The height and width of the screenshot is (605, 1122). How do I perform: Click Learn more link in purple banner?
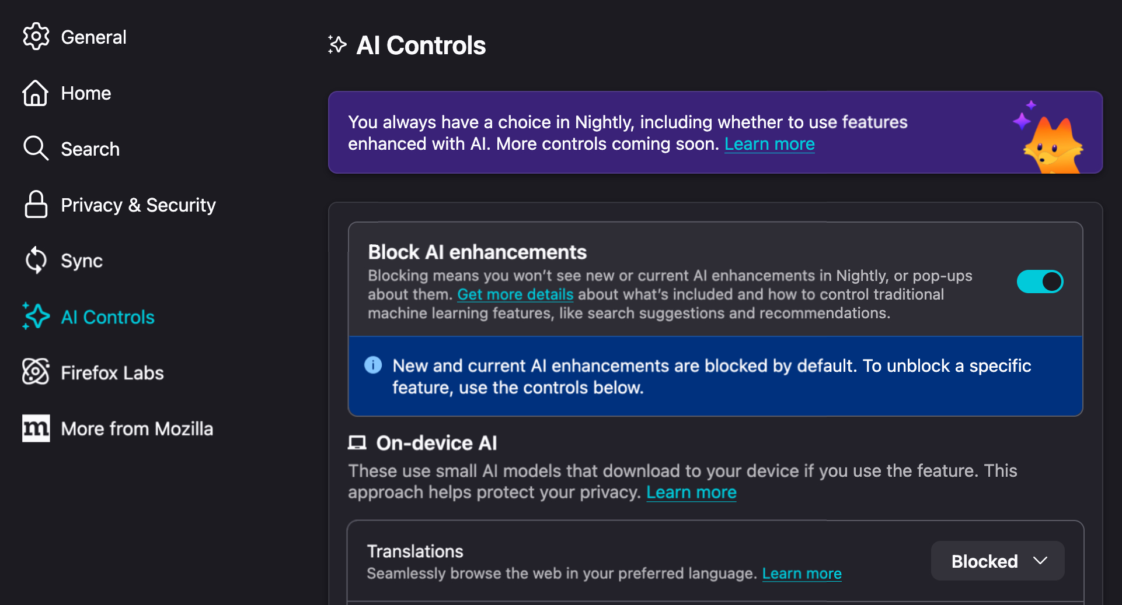(x=769, y=144)
